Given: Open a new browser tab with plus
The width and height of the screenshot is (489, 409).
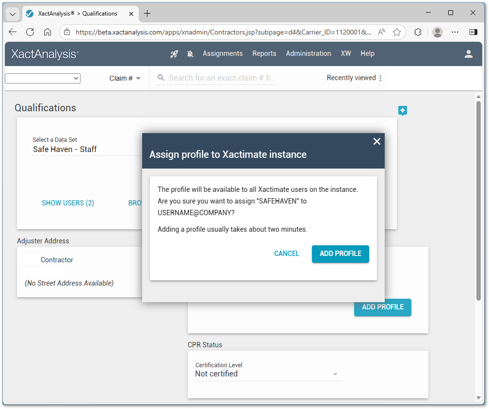Looking at the screenshot, I should (147, 14).
